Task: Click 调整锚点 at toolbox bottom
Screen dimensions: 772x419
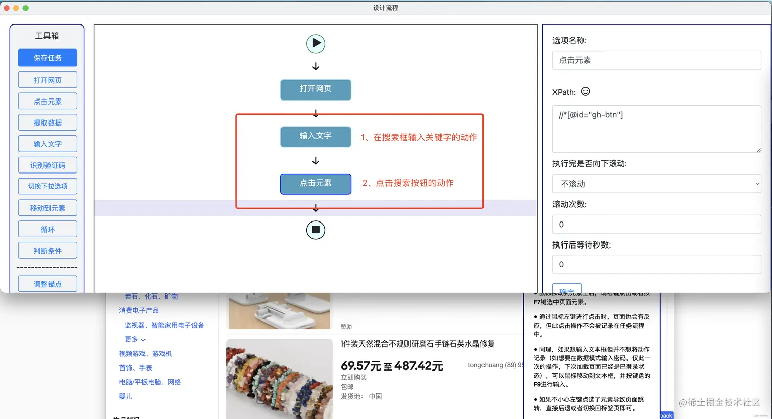Action: tap(47, 283)
